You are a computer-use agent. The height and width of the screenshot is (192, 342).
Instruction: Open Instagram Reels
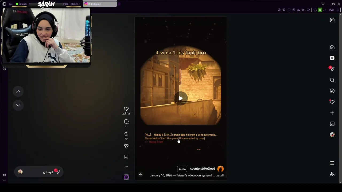tap(332, 58)
